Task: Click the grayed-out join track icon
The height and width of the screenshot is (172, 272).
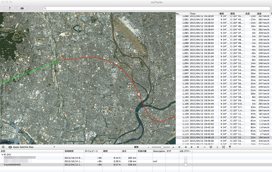Action: coord(217,147)
